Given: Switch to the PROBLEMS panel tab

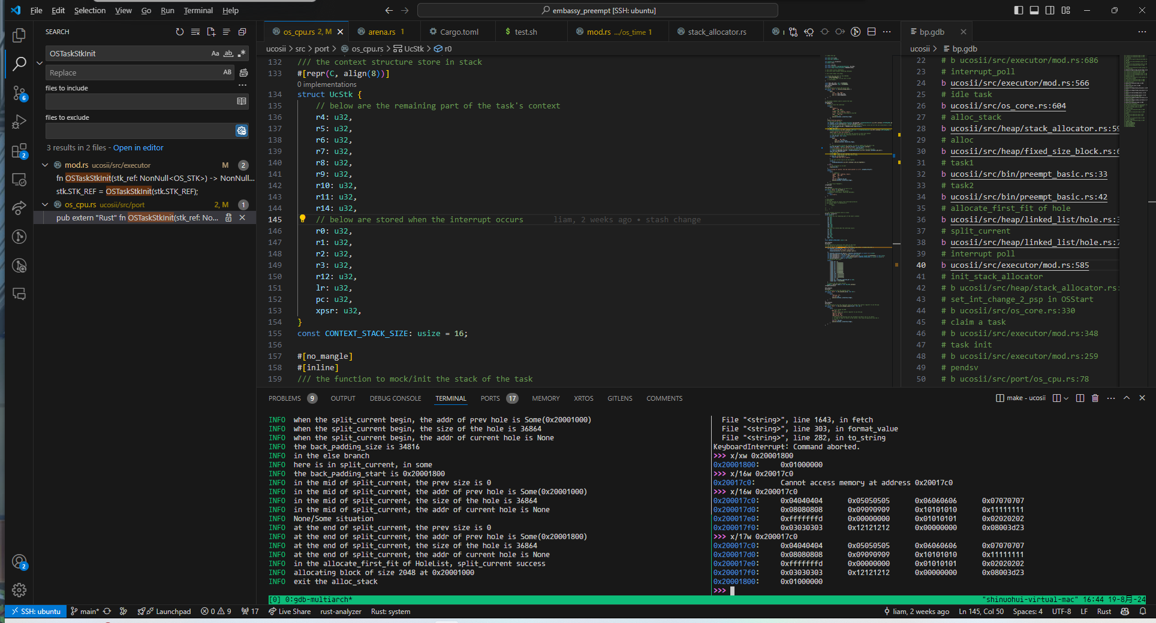Looking at the screenshot, I should [x=284, y=398].
